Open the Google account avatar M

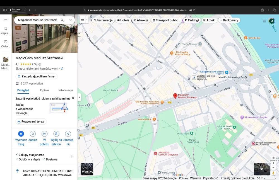[x=271, y=21]
